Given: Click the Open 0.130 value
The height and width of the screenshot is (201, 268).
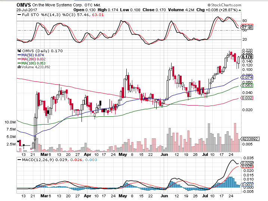Looking at the screenshot, I should click(x=84, y=10).
